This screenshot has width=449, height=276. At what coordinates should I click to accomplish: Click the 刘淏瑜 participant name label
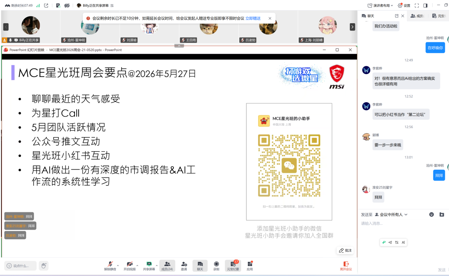tap(129, 40)
